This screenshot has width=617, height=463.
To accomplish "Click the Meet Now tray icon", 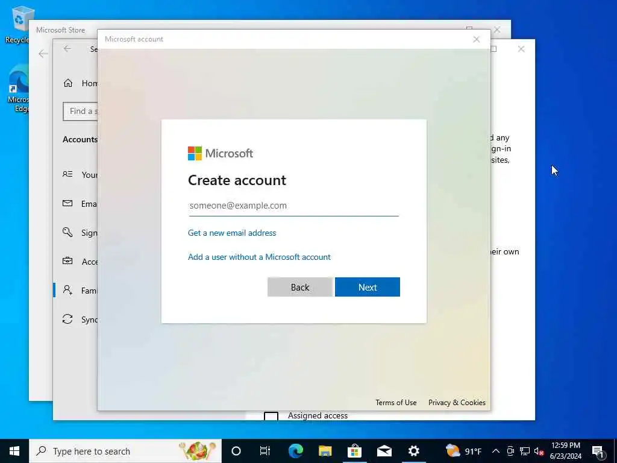I will [510, 451].
